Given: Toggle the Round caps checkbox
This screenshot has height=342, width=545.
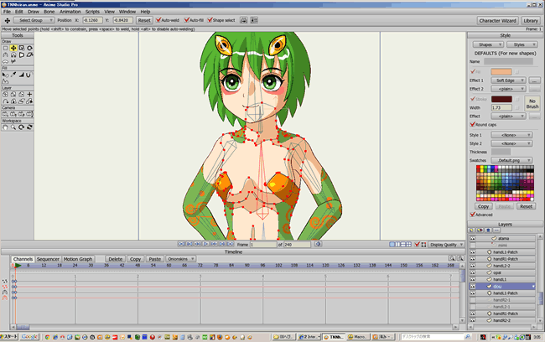Looking at the screenshot, I should point(472,124).
